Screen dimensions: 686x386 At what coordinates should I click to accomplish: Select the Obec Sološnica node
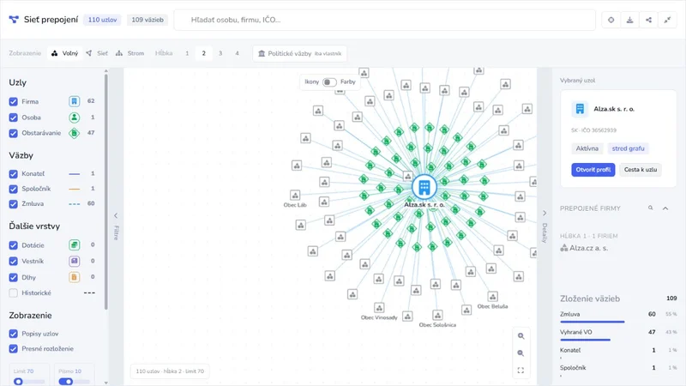[x=437, y=315]
